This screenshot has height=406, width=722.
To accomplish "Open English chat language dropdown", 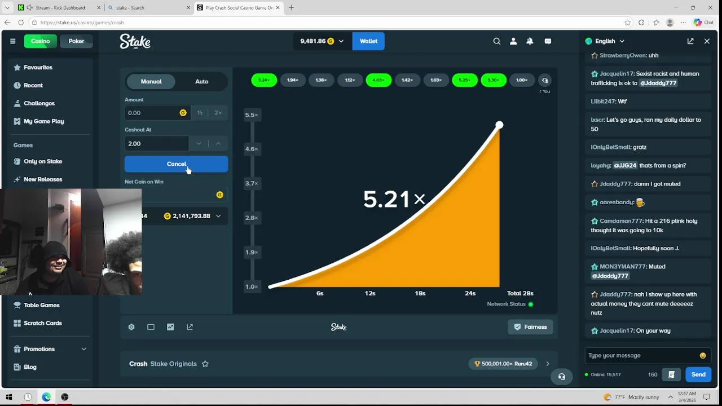I will pyautogui.click(x=605, y=41).
